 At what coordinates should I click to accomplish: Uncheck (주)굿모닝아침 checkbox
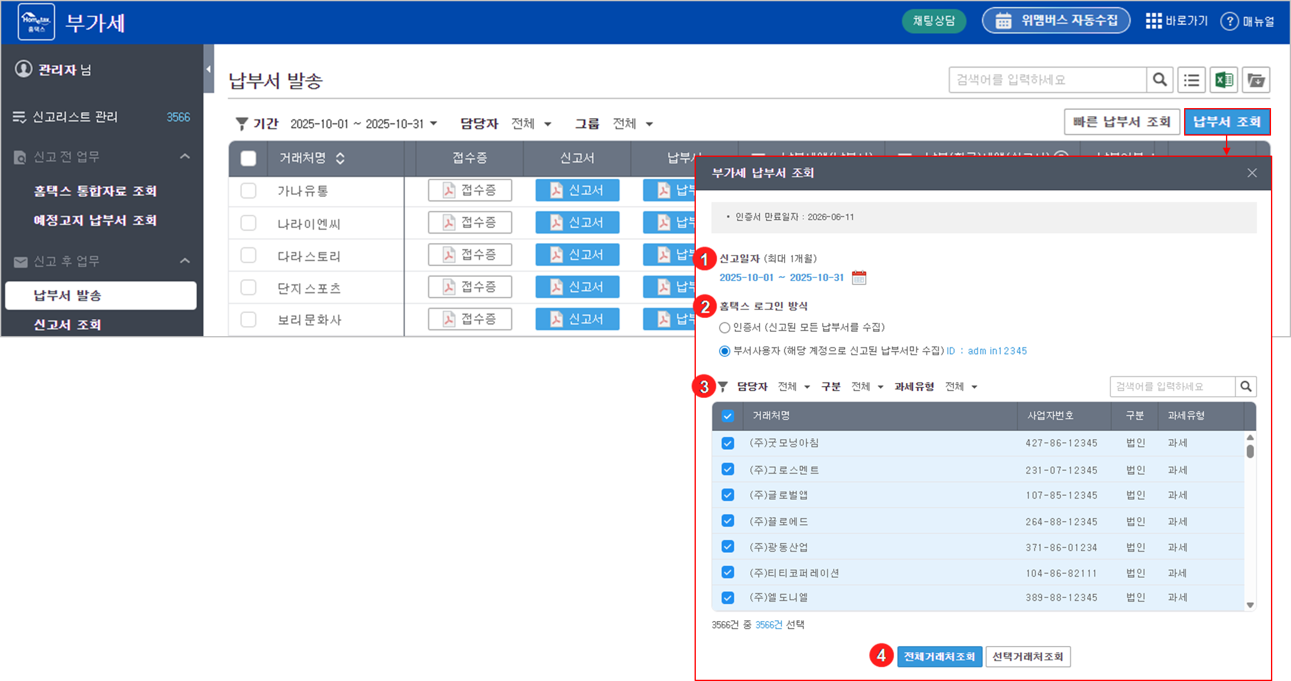point(728,443)
